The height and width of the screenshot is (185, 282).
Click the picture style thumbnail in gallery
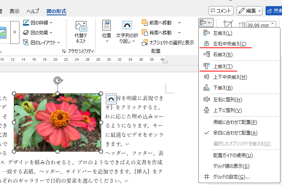tap(3, 32)
